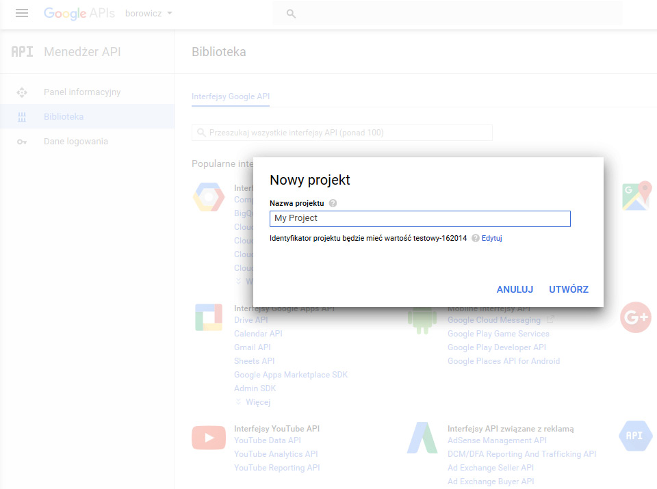Open the hamburger navigation menu

[x=22, y=14]
